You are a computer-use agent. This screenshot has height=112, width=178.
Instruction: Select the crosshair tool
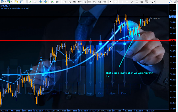(116, 2)
